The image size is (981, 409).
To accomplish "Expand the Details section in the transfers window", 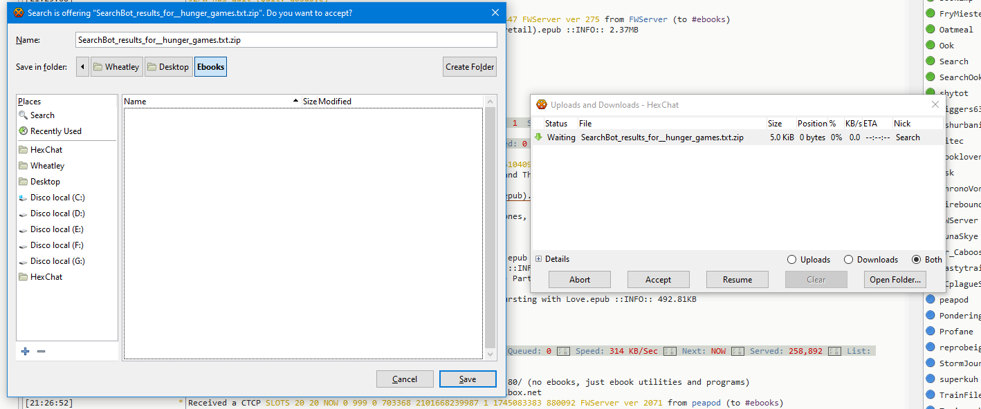I will click(539, 259).
